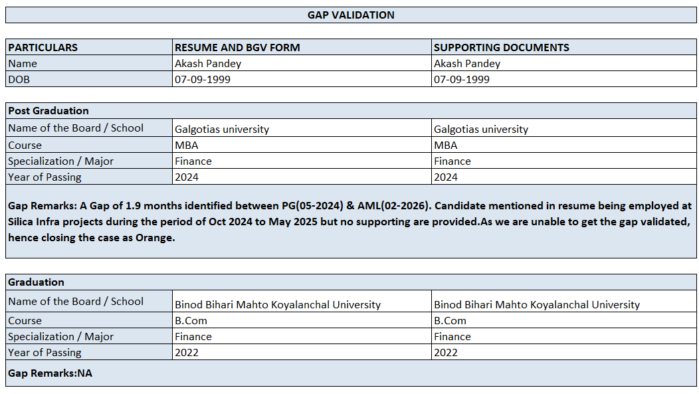Click the 2024 cell in Resume column
The width and height of the screenshot is (699, 394).
187,177
